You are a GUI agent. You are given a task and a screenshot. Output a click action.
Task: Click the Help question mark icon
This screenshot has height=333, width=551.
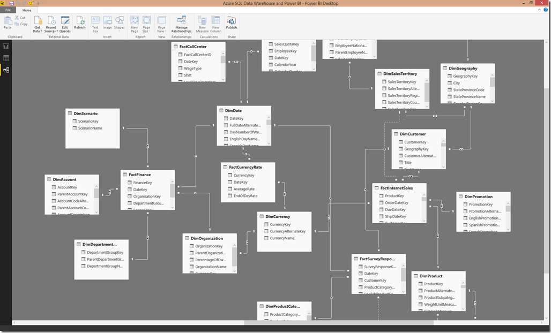546,10
